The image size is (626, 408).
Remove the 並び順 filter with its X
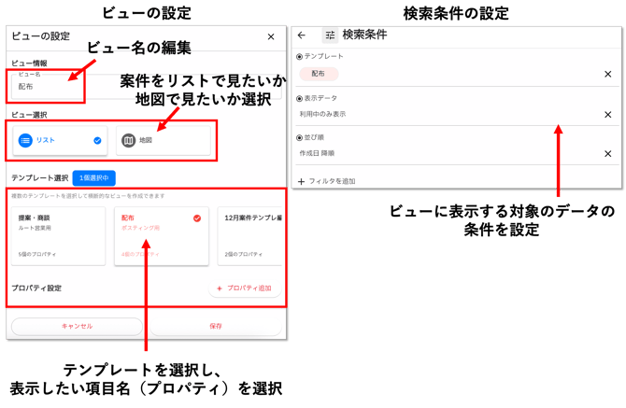tap(607, 153)
